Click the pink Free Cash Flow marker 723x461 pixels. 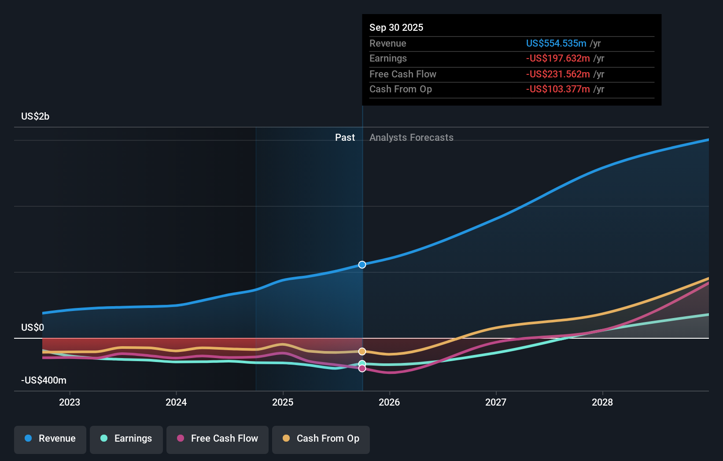click(362, 369)
